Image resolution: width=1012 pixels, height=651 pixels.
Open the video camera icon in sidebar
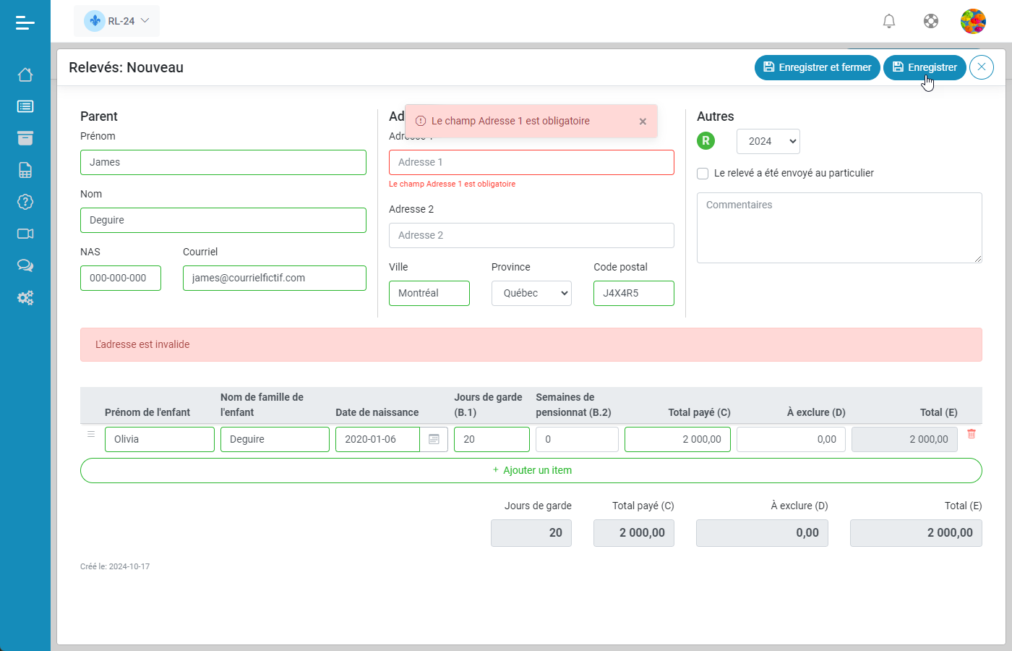pyautogui.click(x=25, y=234)
